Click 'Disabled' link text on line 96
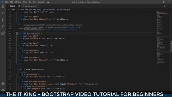172x97 pixels. pos(61,19)
